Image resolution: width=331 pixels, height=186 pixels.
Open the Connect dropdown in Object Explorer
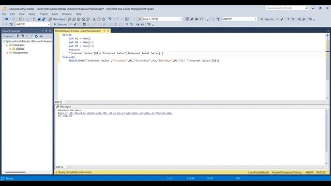click(9, 36)
